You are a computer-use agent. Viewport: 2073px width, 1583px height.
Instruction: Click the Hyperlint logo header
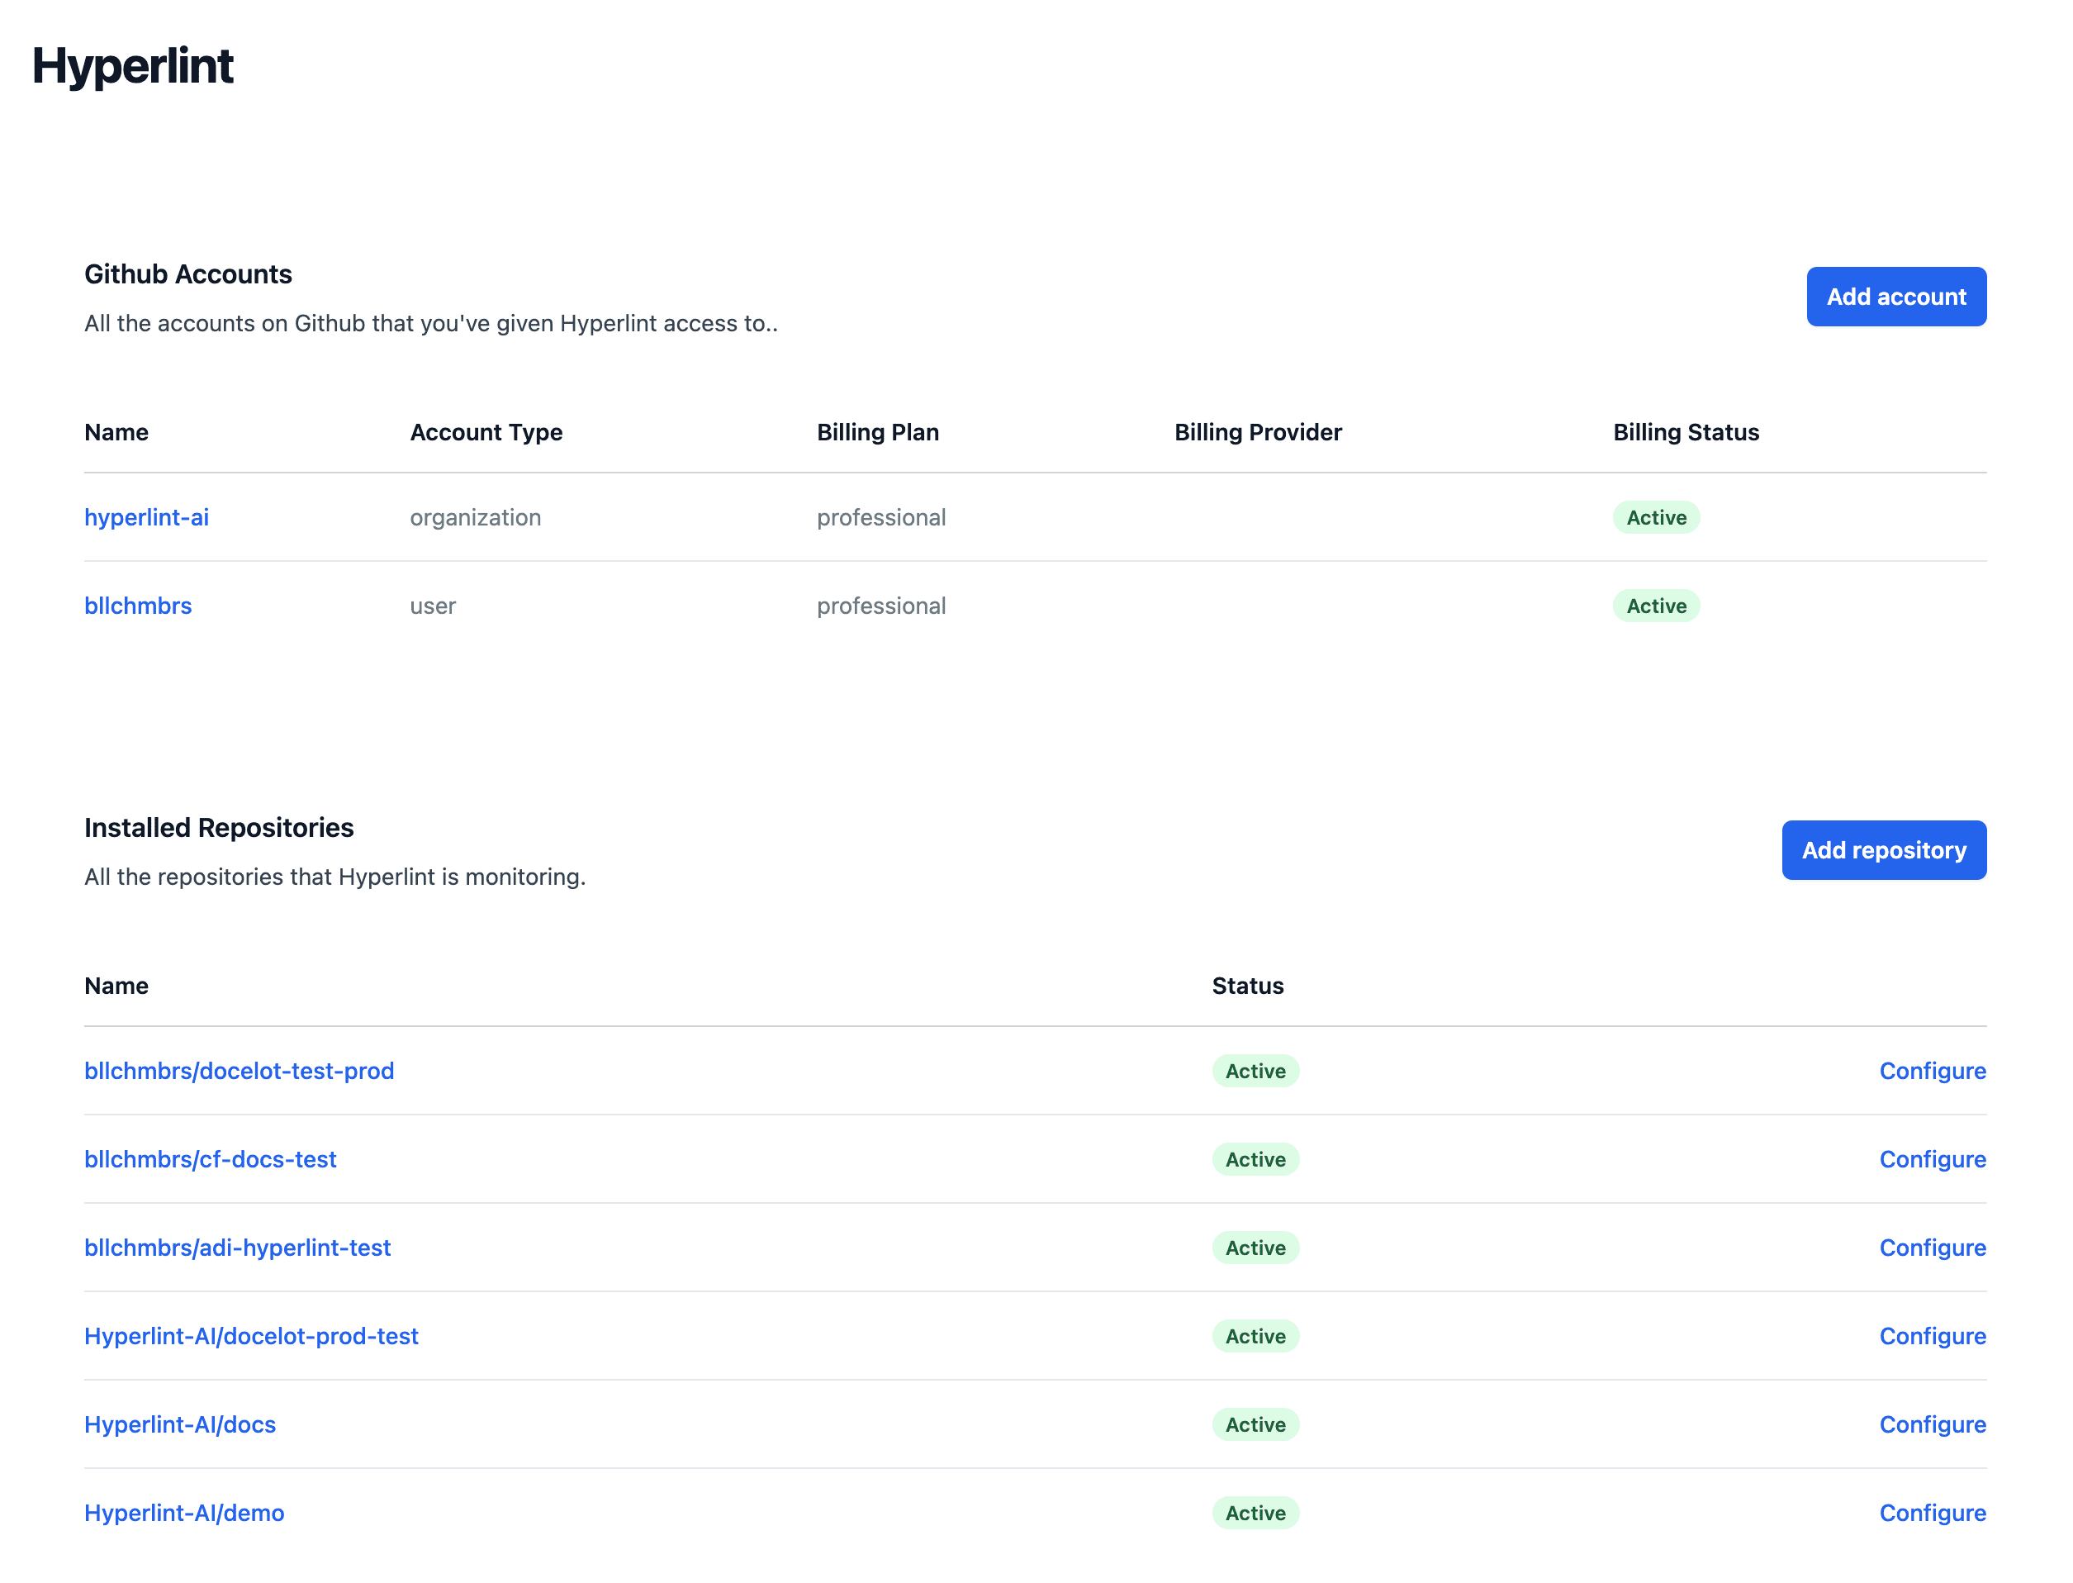(x=133, y=66)
